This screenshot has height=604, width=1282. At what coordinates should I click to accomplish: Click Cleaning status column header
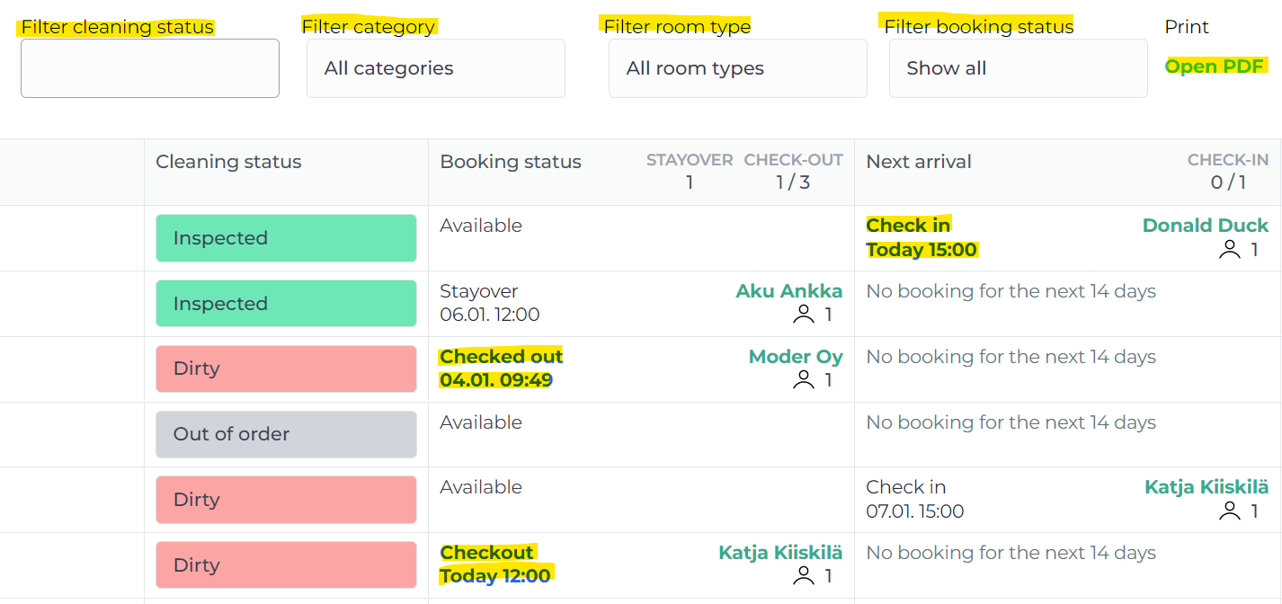click(228, 163)
